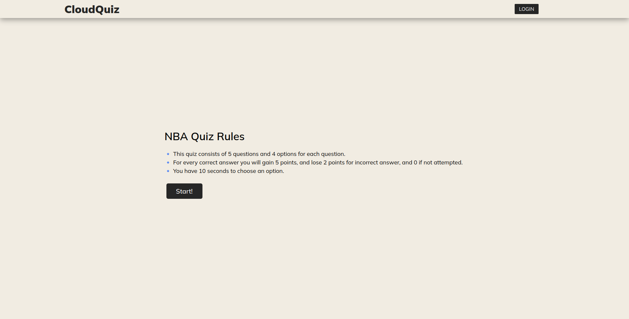This screenshot has width=629, height=319.
Task: Click the Start! button
Action: click(184, 191)
